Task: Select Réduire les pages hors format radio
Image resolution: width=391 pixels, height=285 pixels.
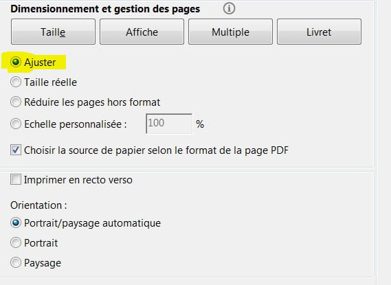Action: [x=16, y=102]
